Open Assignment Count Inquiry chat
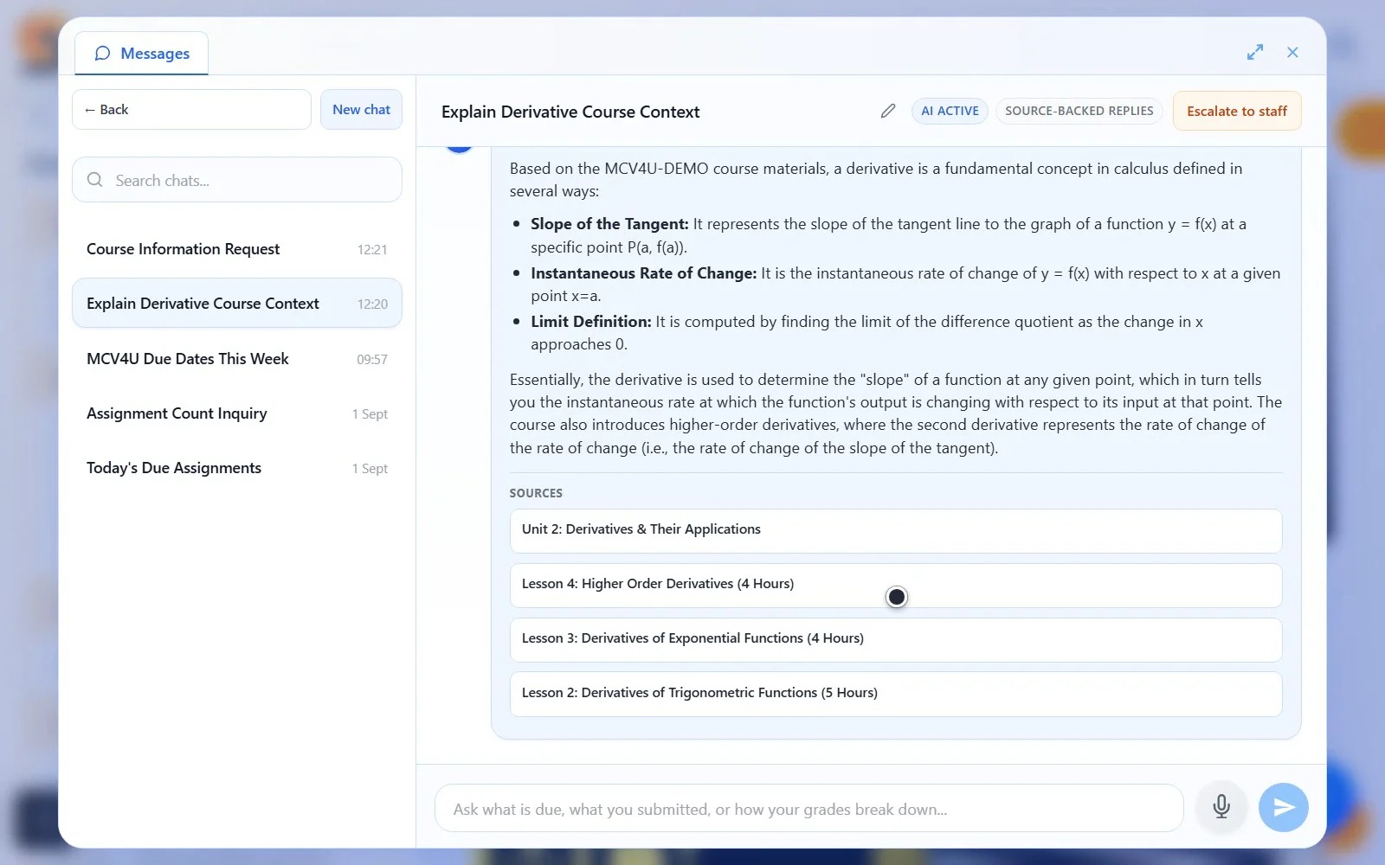This screenshot has height=865, width=1385. tap(237, 413)
